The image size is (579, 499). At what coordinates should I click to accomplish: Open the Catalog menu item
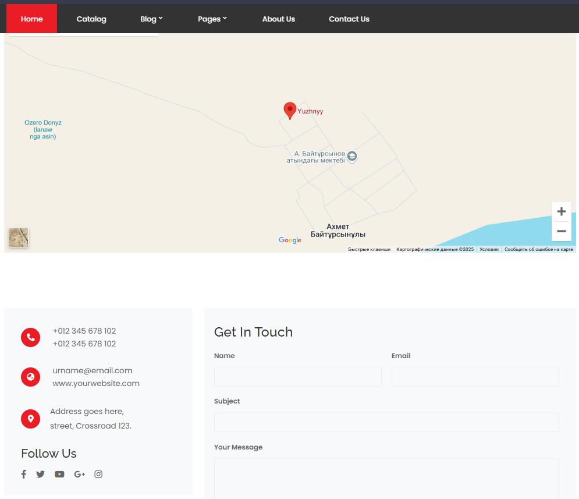pos(91,19)
